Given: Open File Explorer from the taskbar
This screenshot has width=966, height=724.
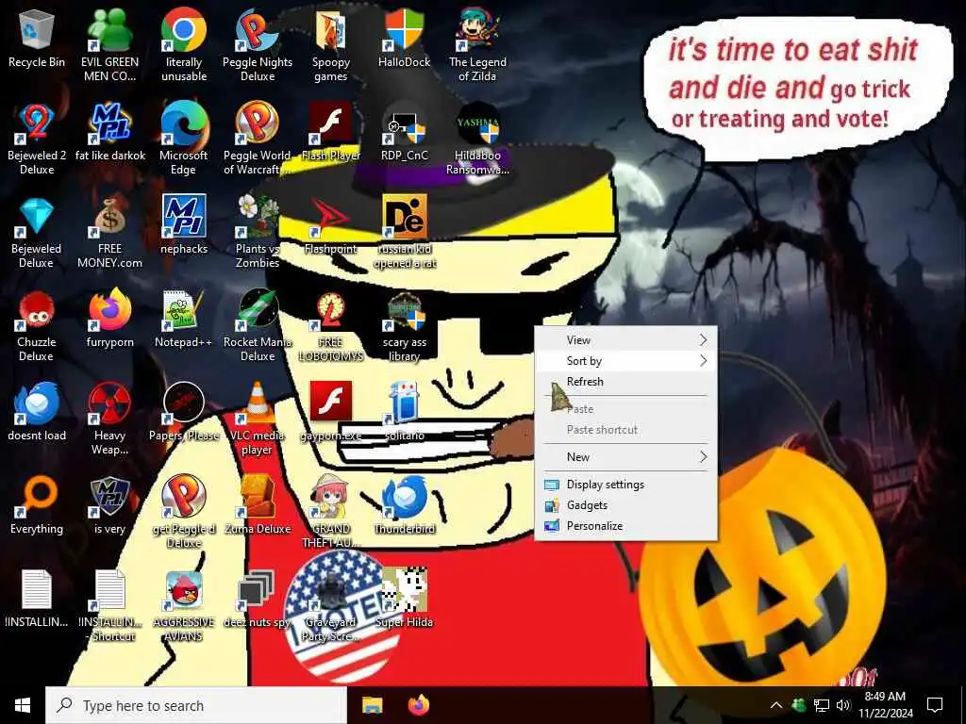Looking at the screenshot, I should pyautogui.click(x=372, y=705).
